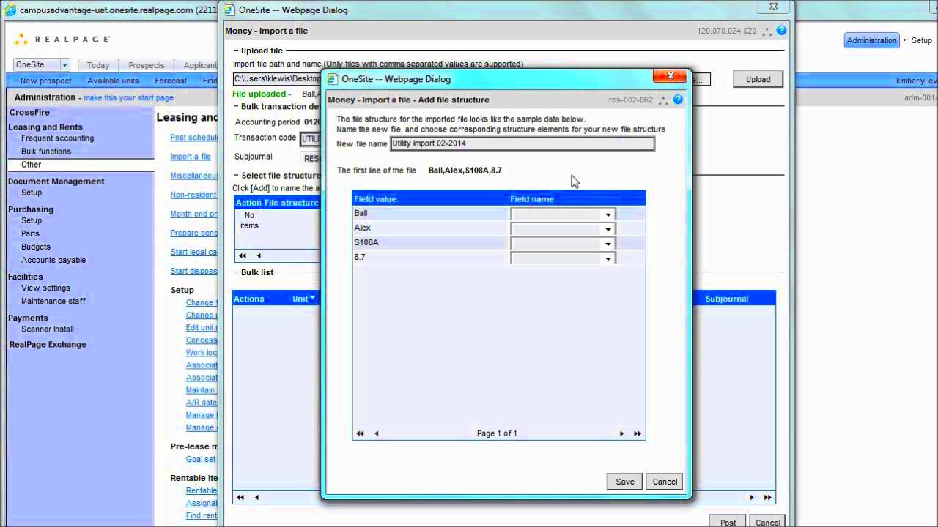Click previous-page arrow under File structure list

(259, 255)
